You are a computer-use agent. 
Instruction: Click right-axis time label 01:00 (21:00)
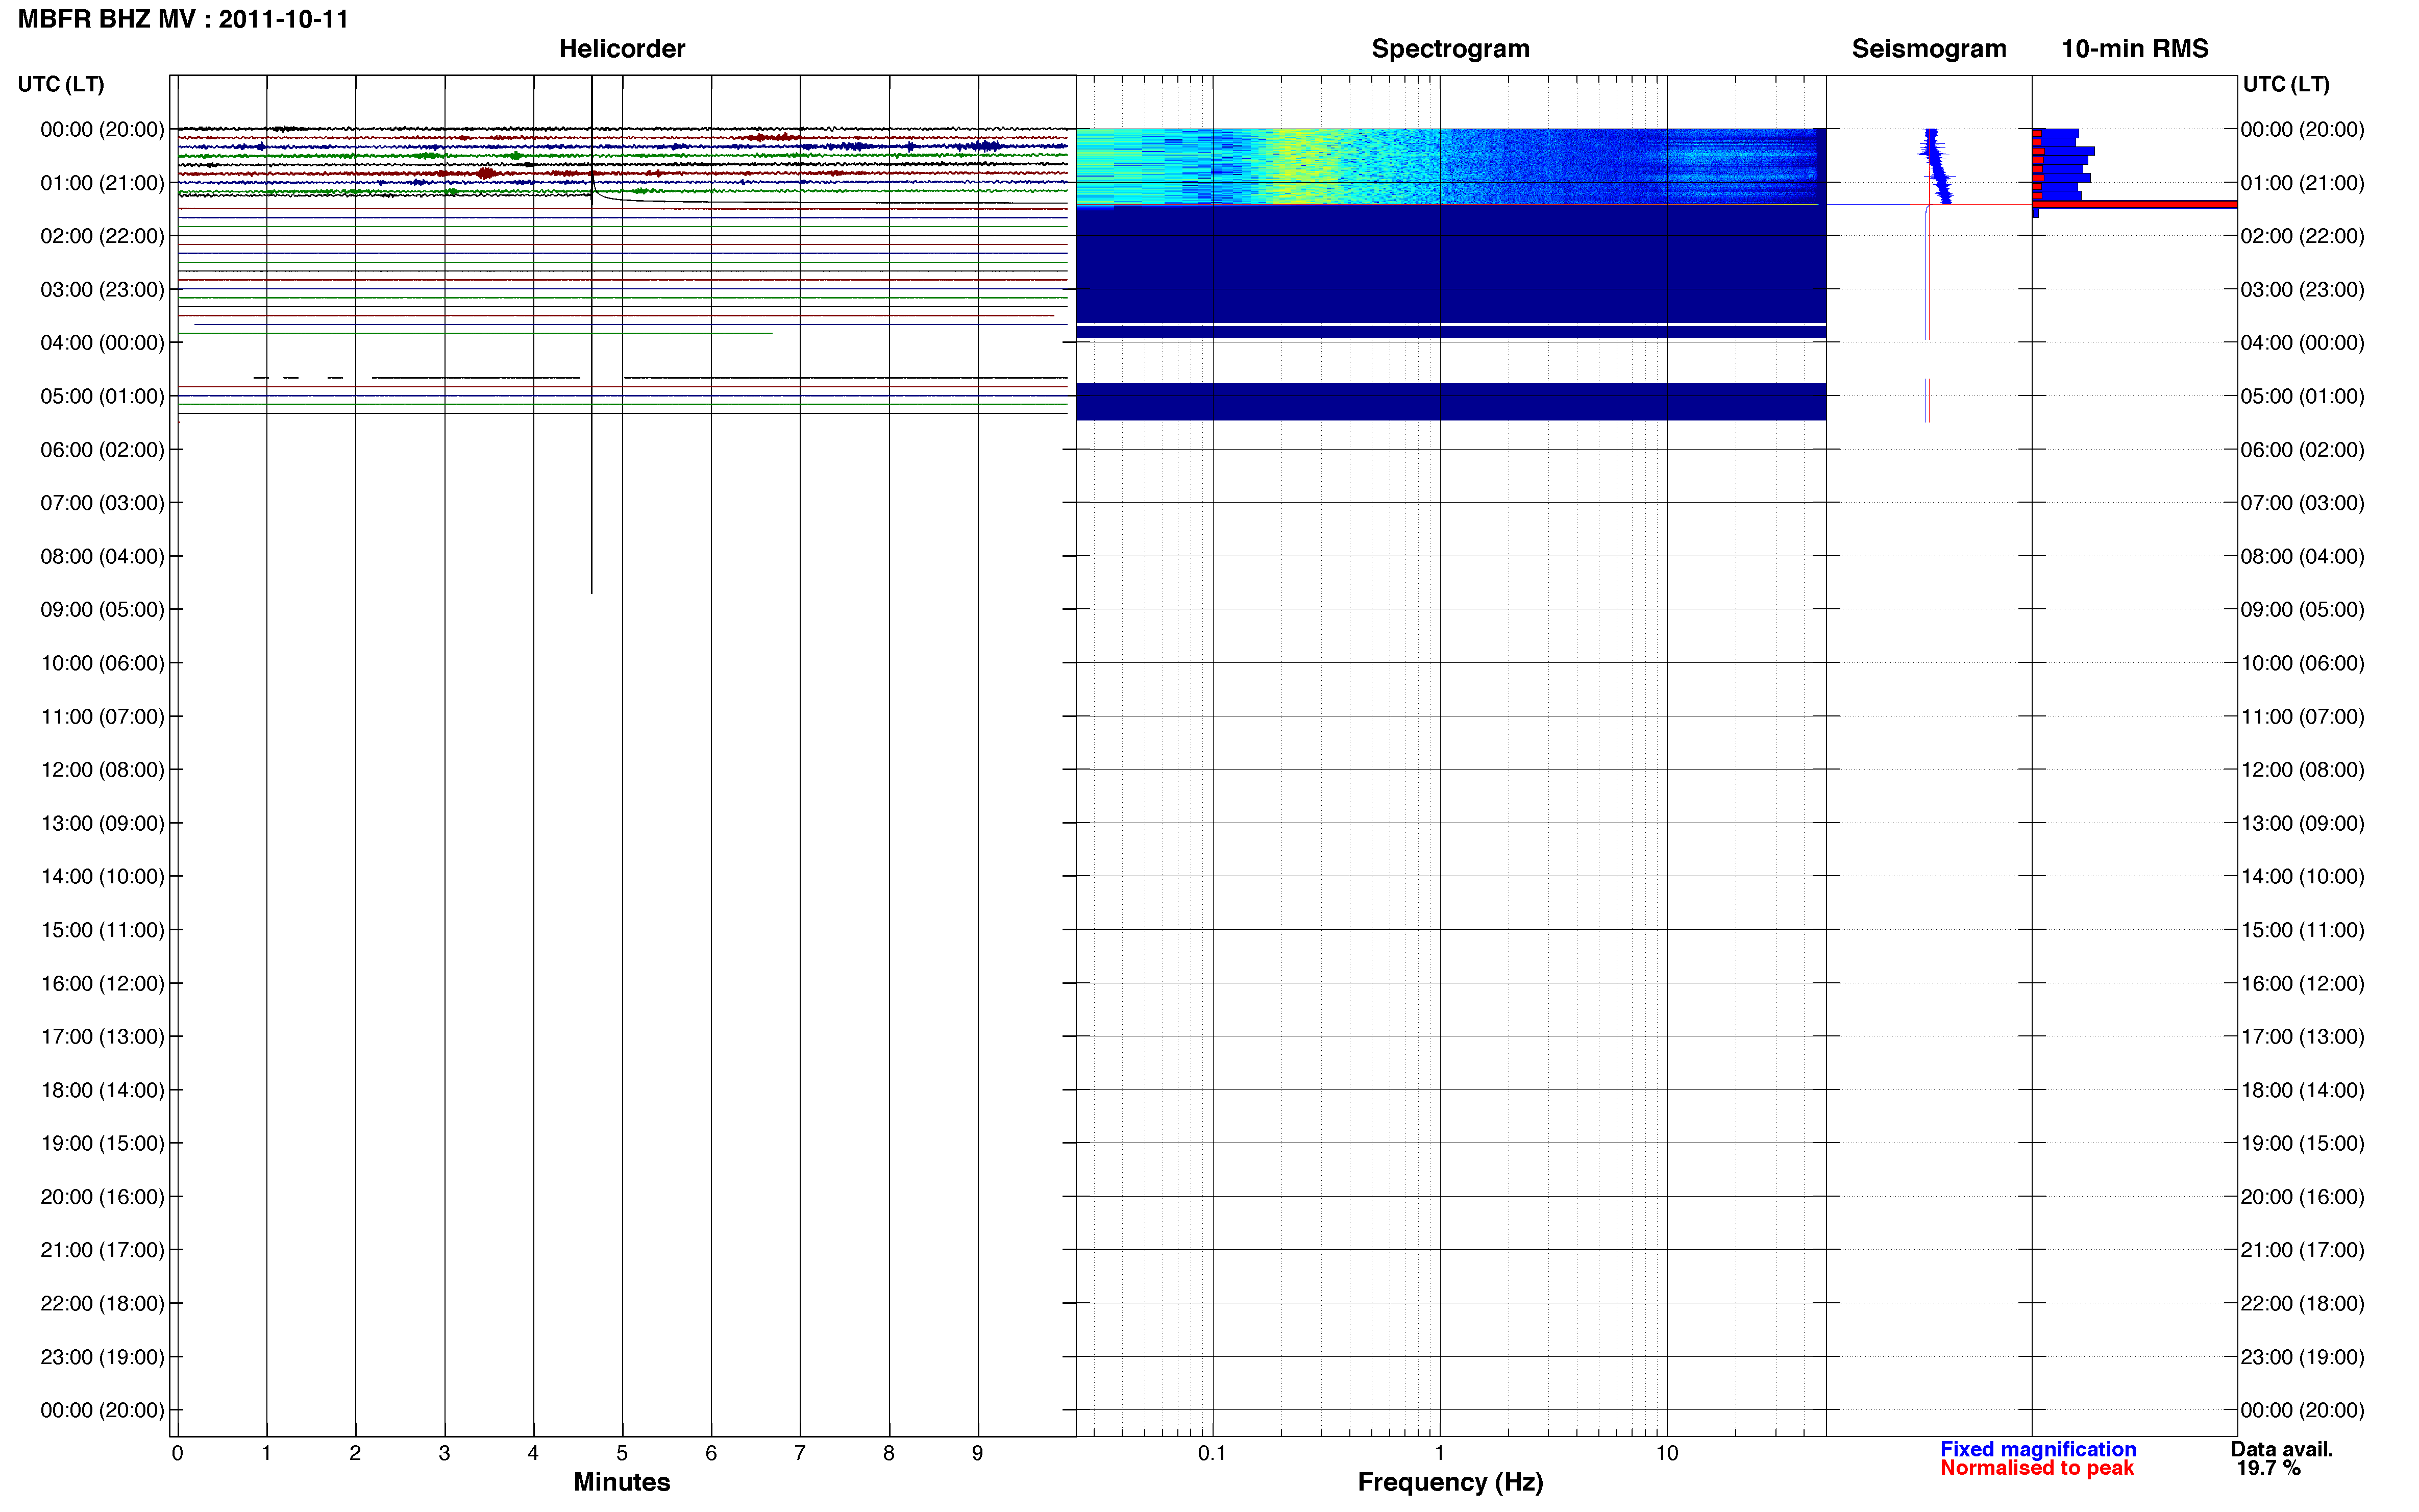[x=2302, y=183]
